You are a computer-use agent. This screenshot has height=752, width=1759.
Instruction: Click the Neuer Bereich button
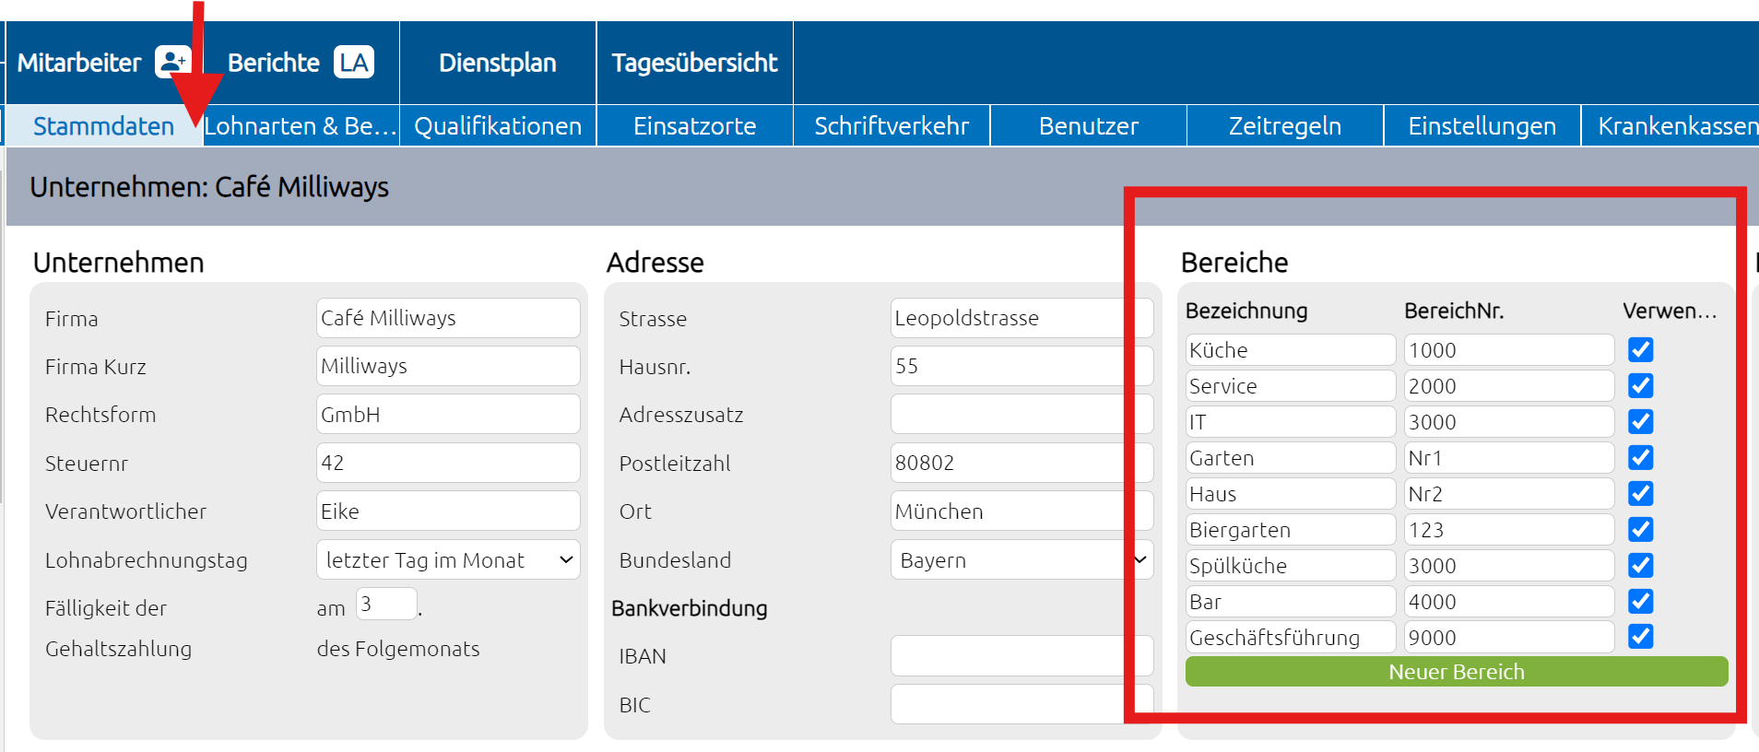tap(1457, 671)
